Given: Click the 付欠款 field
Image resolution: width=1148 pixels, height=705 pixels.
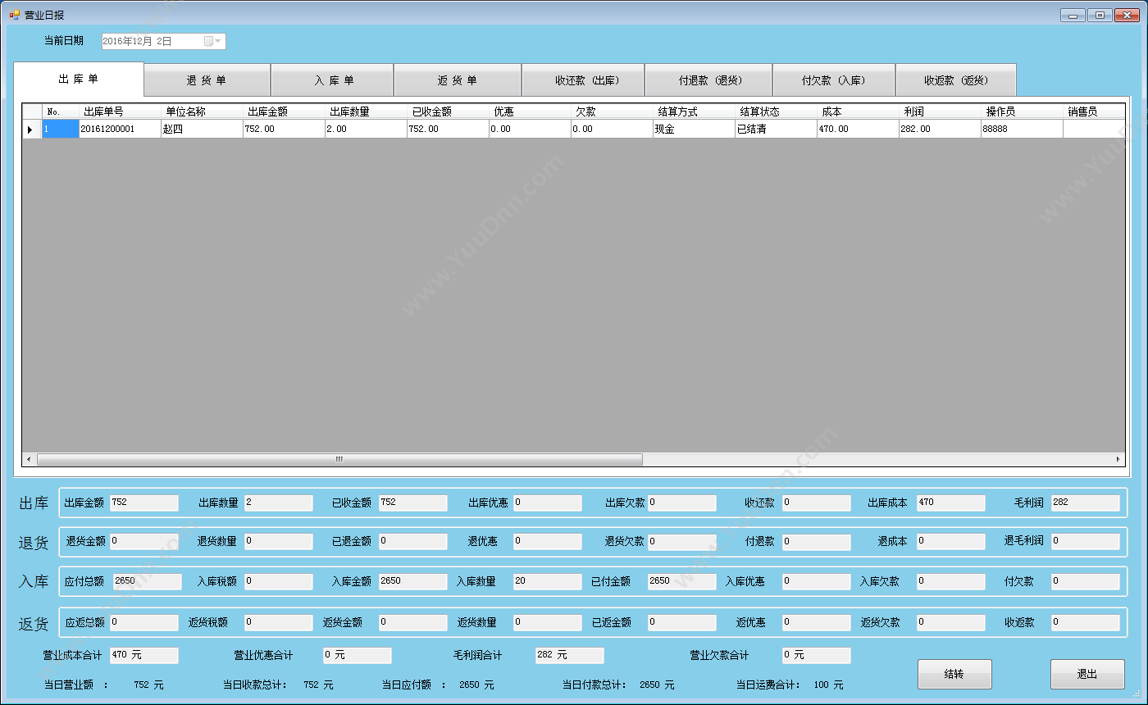Looking at the screenshot, I should pos(1085,581).
